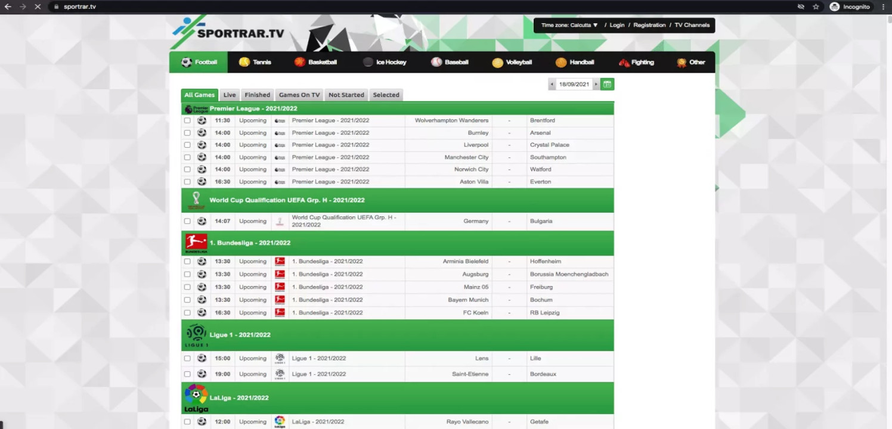This screenshot has height=429, width=892.
Task: Open the Football sport tab
Action: coord(199,62)
